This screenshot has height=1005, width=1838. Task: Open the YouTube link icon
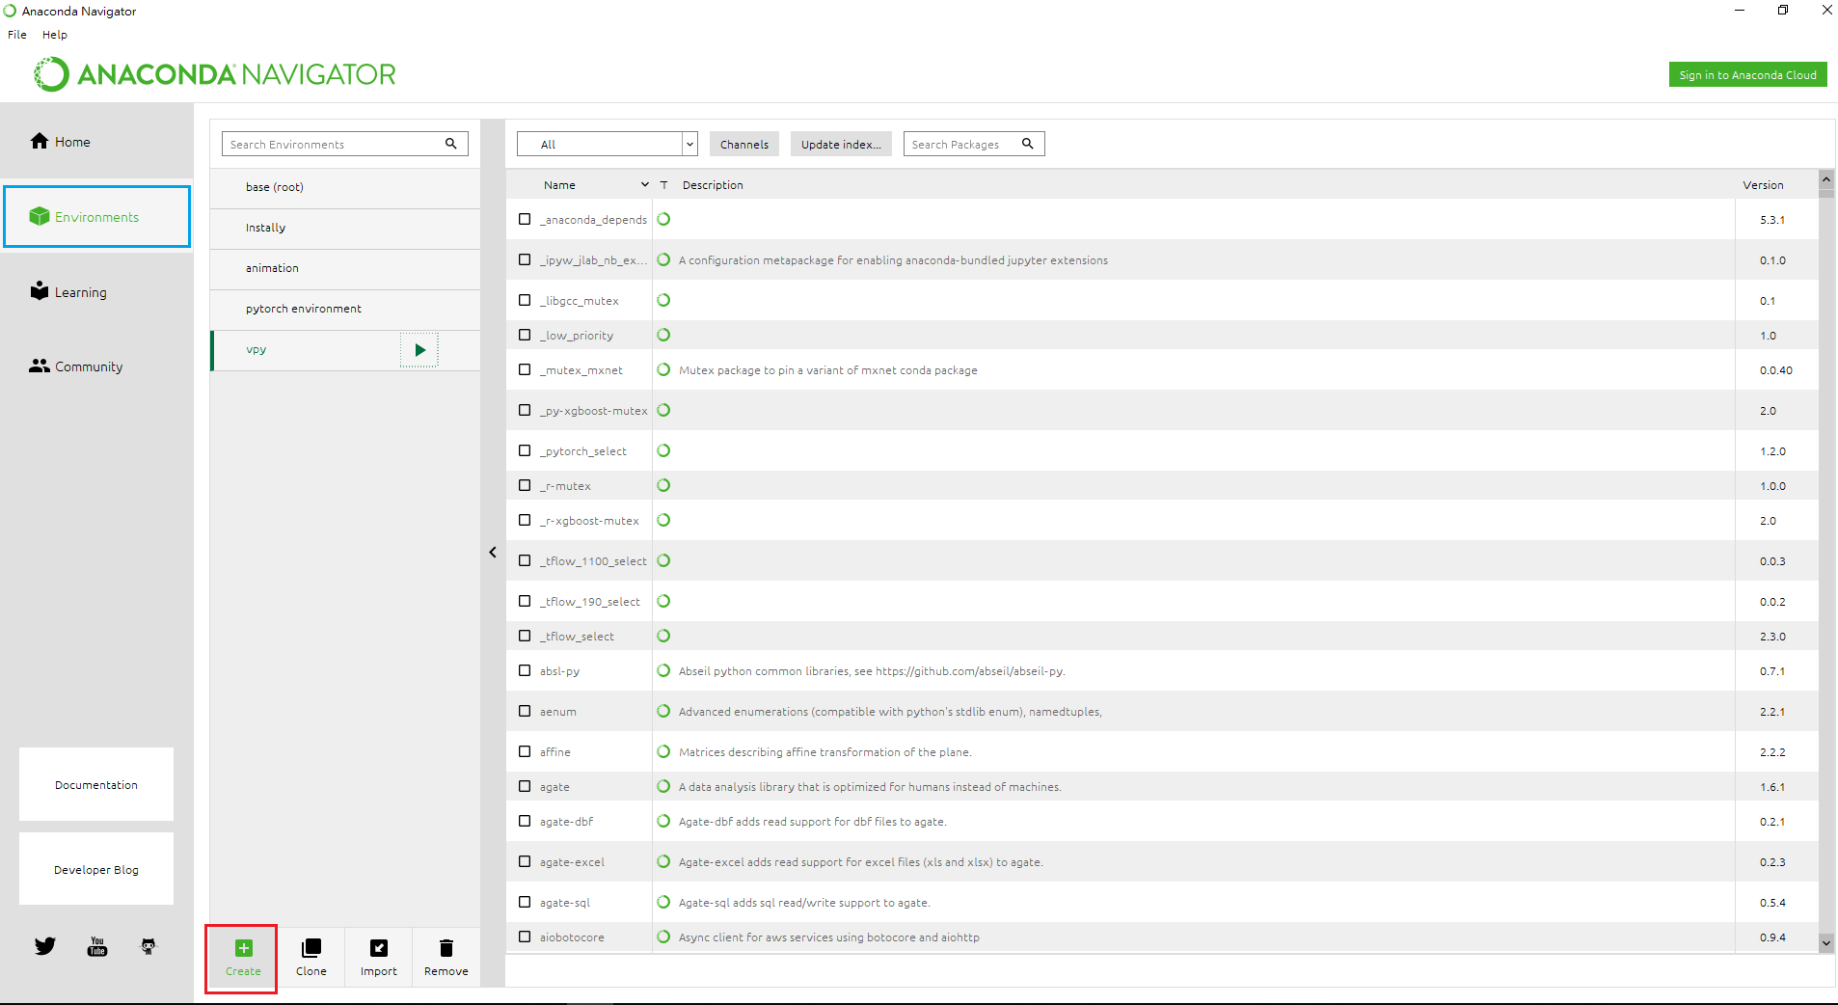(x=97, y=946)
